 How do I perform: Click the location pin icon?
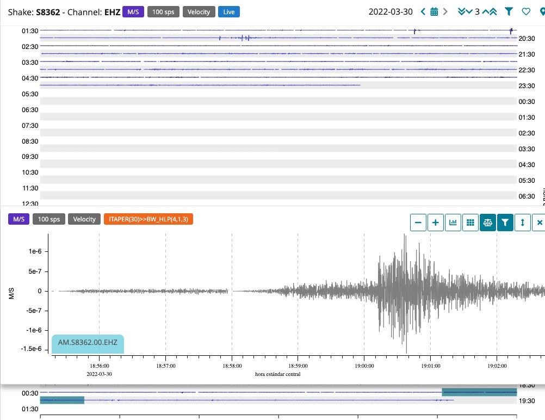click(x=541, y=11)
